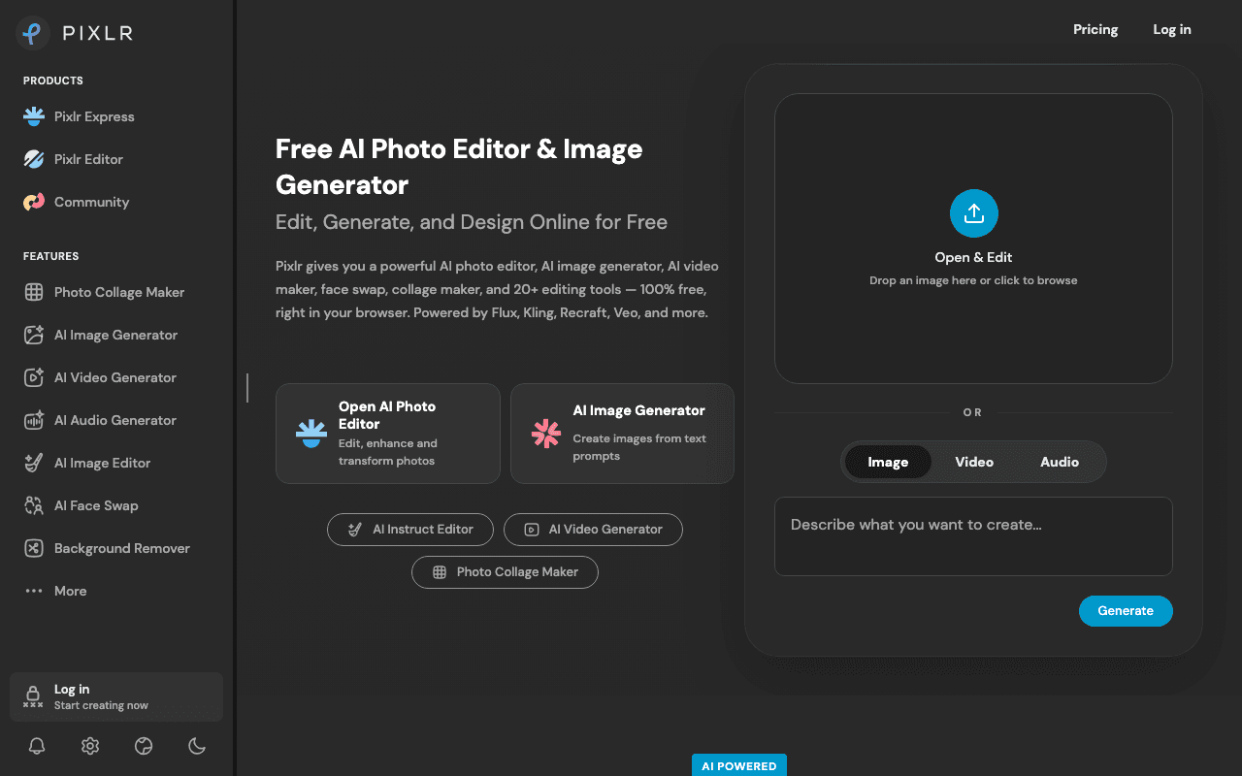
Task: Switch to the Audio tab
Action: click(x=1060, y=462)
